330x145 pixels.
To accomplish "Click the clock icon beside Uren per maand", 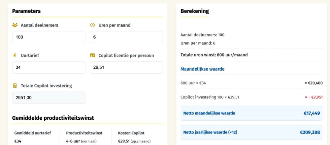I will pyautogui.click(x=92, y=25).
